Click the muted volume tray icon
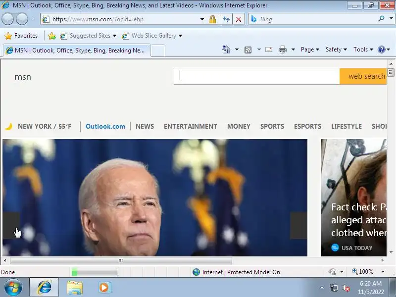This screenshot has width=396, height=297. click(x=346, y=288)
